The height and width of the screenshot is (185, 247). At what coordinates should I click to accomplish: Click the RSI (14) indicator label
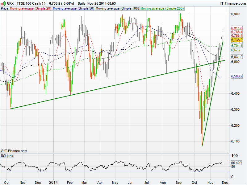pyautogui.click(x=7, y=156)
